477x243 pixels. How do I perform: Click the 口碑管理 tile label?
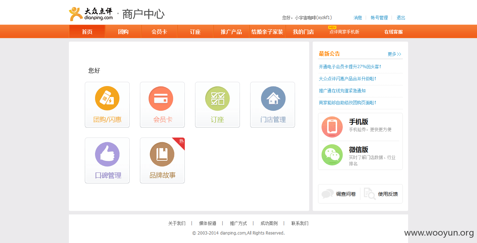[108, 175]
